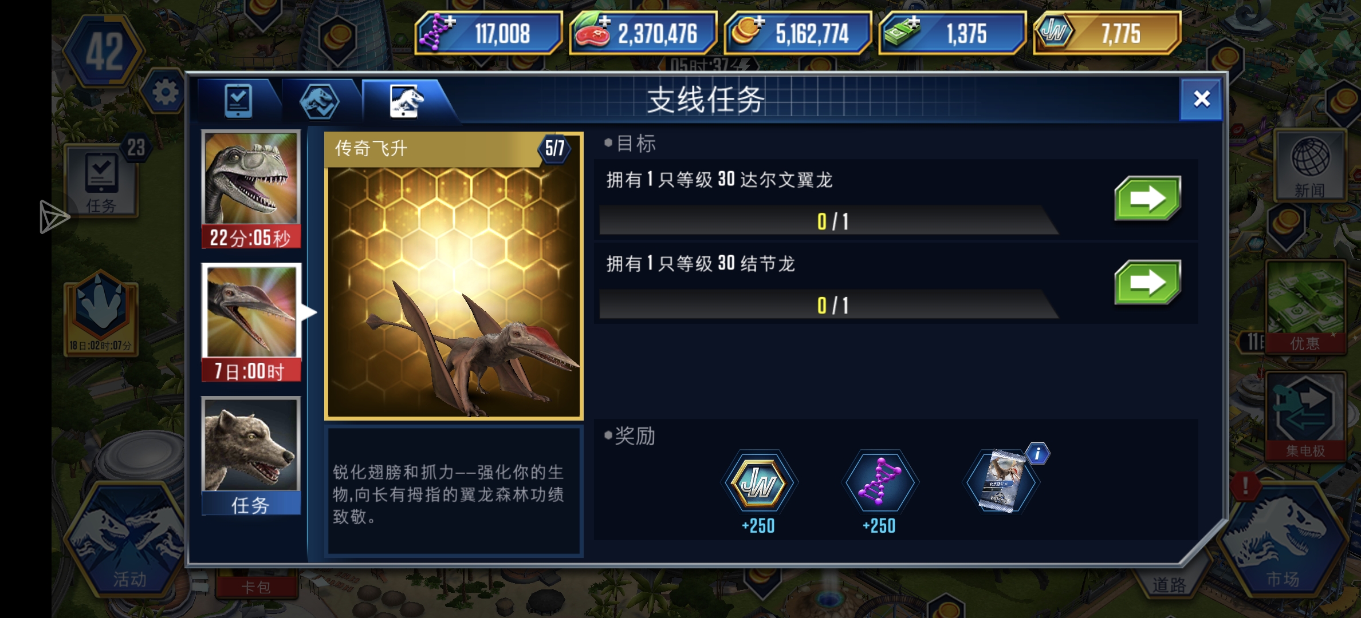This screenshot has height=618, width=1361.
Task: Select the wolf-like creature 任务 thumbnail
Action: click(x=251, y=456)
